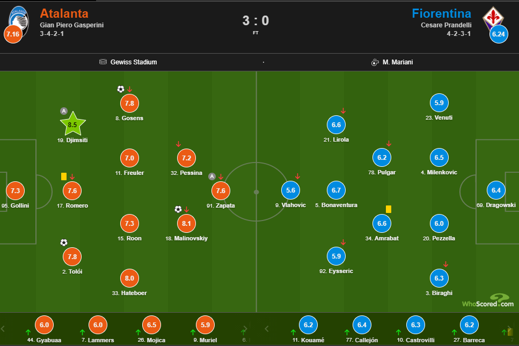Click the assist icon next to Zapata
519x346 pixels.
(x=212, y=176)
